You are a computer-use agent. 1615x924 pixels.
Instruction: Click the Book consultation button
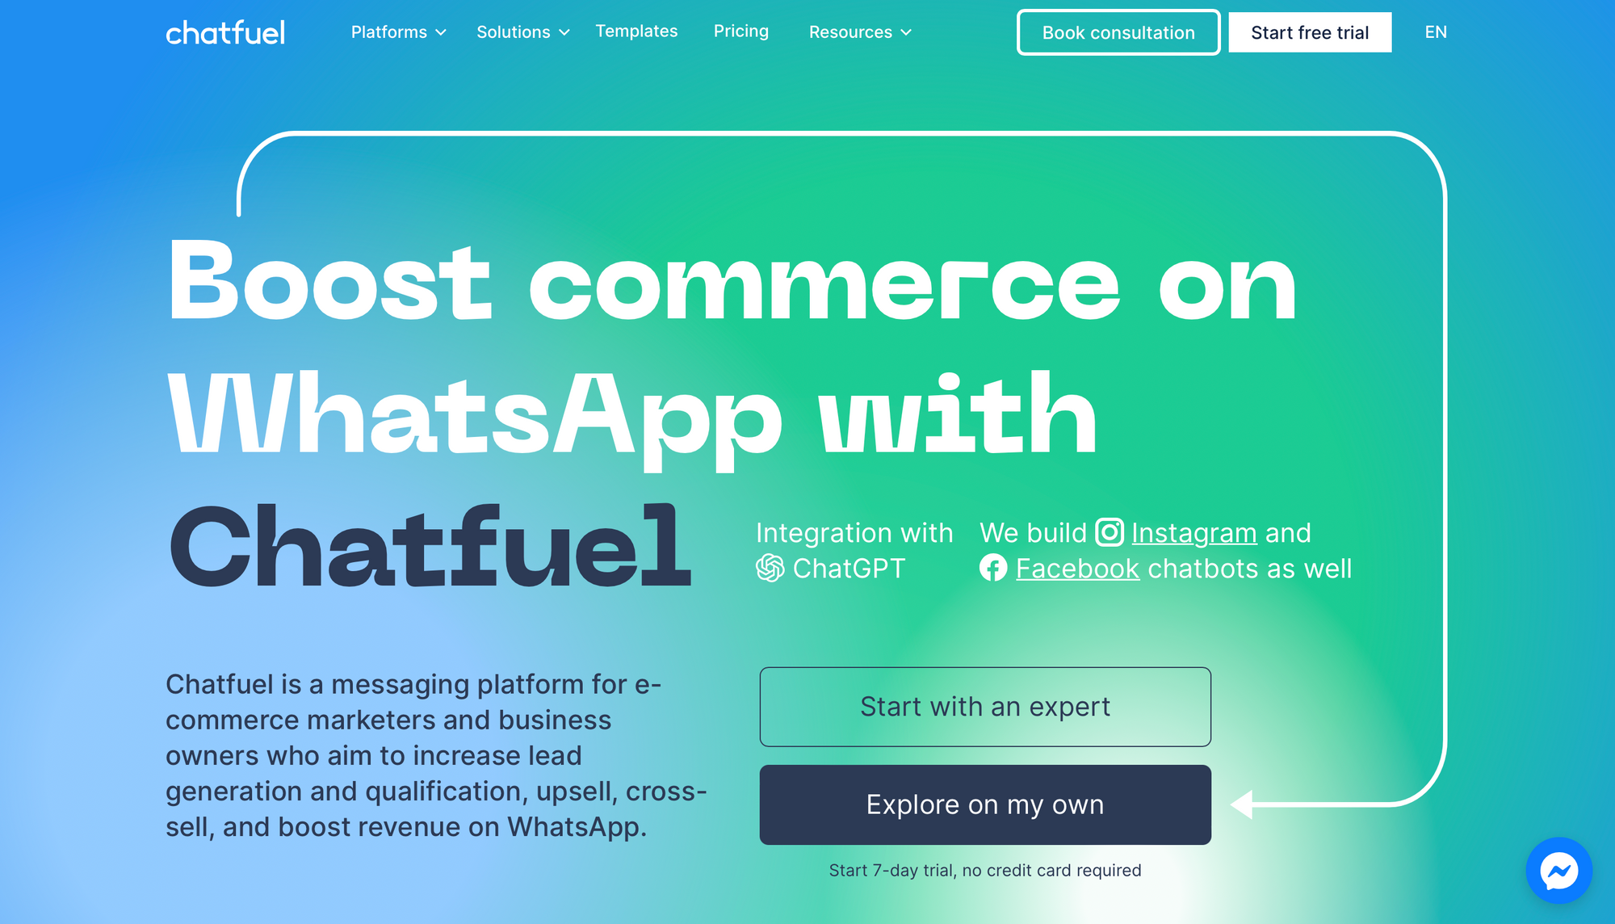[x=1118, y=32]
